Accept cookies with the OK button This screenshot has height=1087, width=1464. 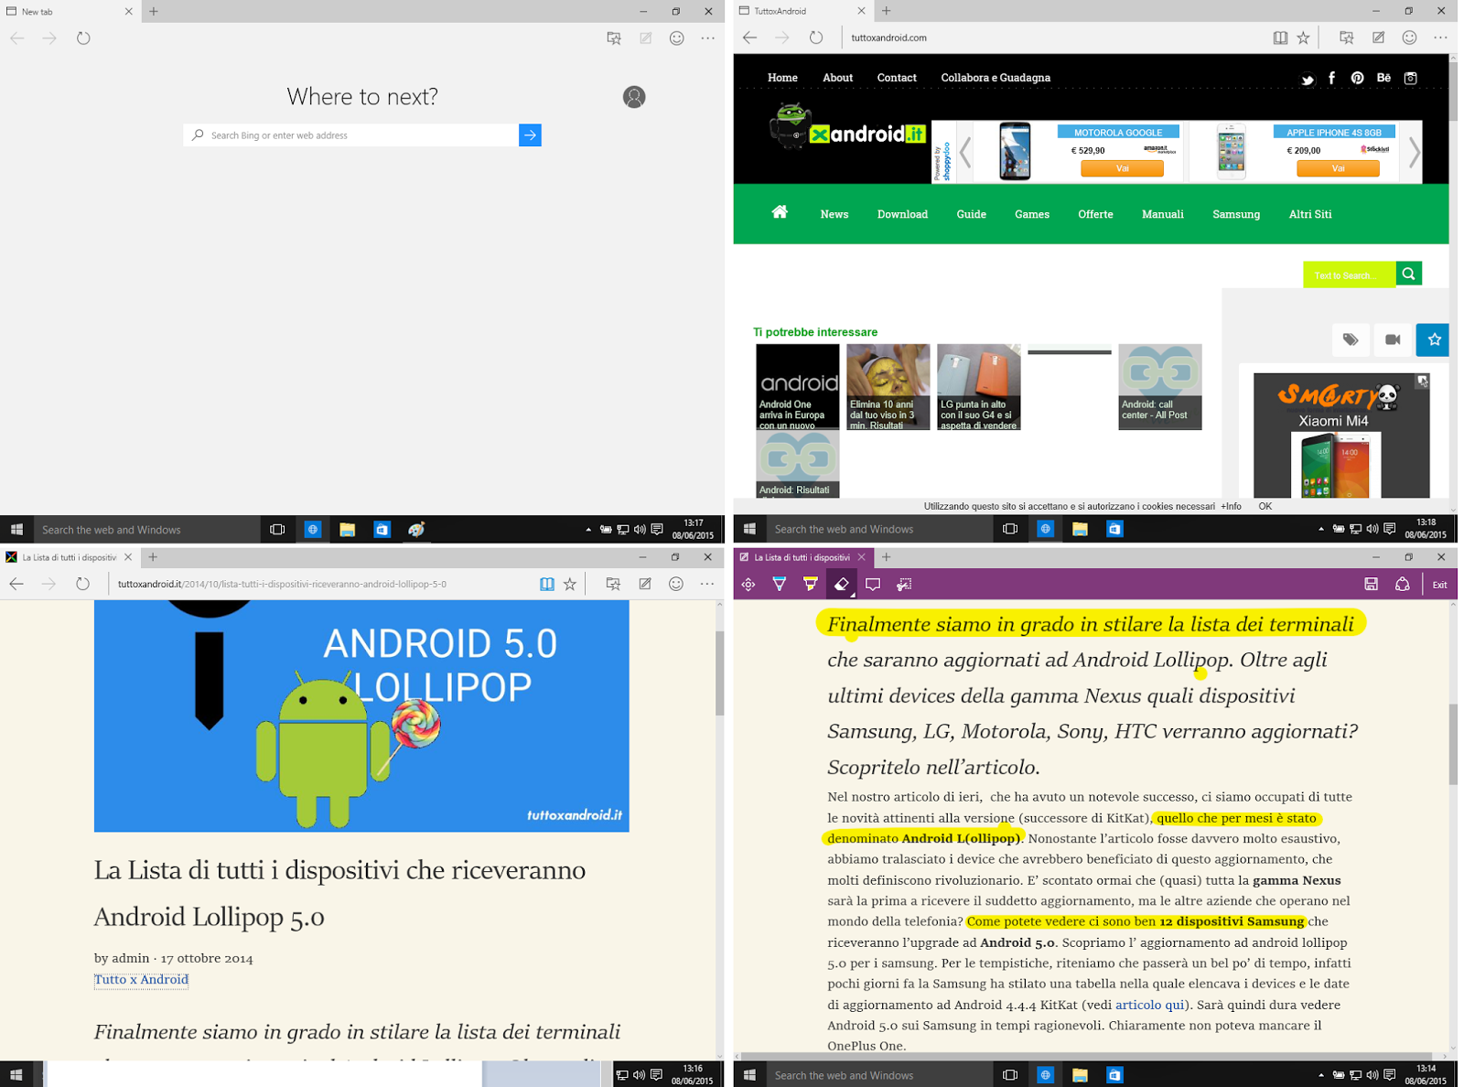[x=1265, y=506]
